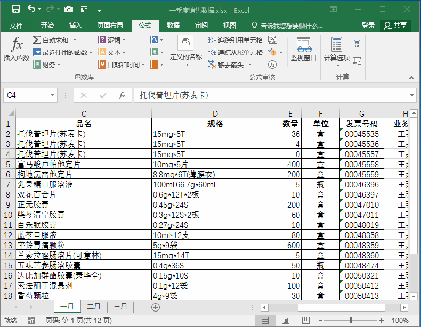Switch to 数据 Data tab

coord(173,26)
